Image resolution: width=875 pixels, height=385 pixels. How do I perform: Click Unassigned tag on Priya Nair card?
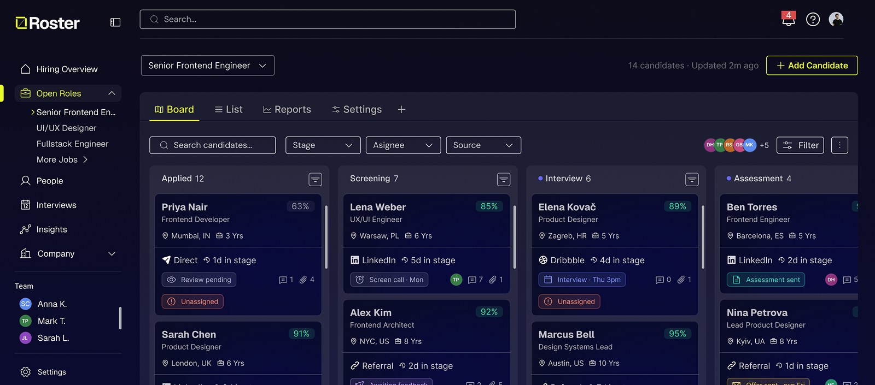pos(192,301)
